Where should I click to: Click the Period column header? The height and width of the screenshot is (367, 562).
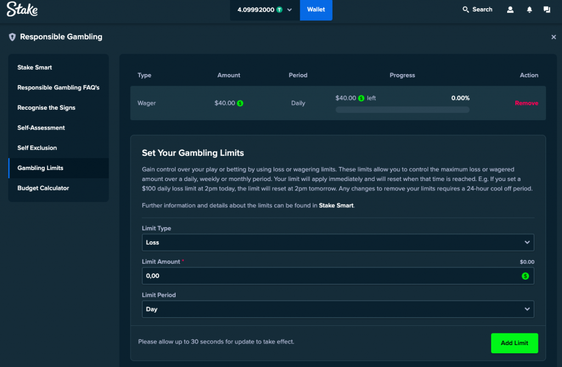point(298,75)
